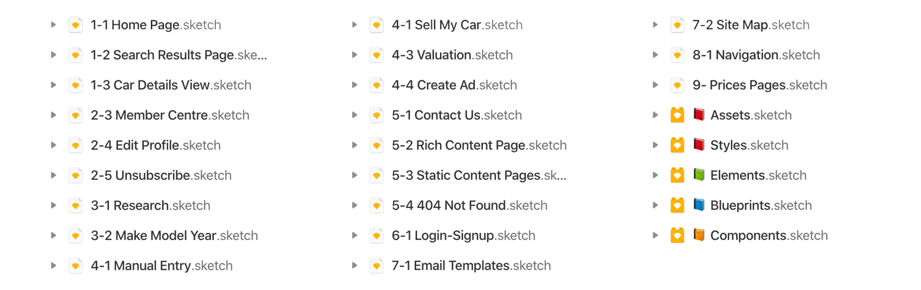Click the Assets library file icon
Image resolution: width=921 pixels, height=290 pixels.
tap(677, 115)
